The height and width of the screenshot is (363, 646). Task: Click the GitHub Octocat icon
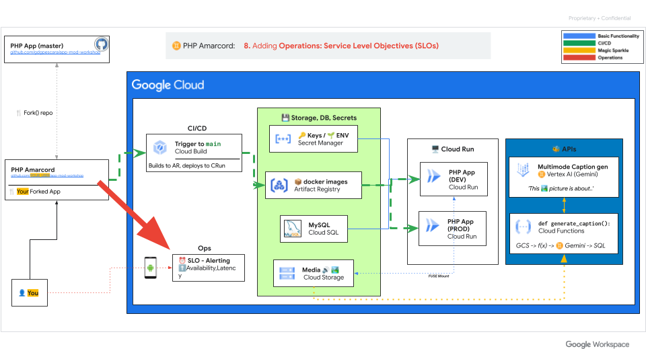[x=100, y=44]
